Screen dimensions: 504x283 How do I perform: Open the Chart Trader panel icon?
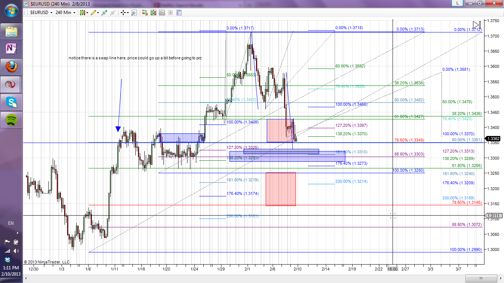144,13
